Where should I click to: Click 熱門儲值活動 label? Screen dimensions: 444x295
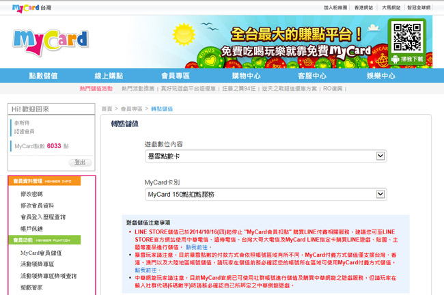(x=96, y=89)
